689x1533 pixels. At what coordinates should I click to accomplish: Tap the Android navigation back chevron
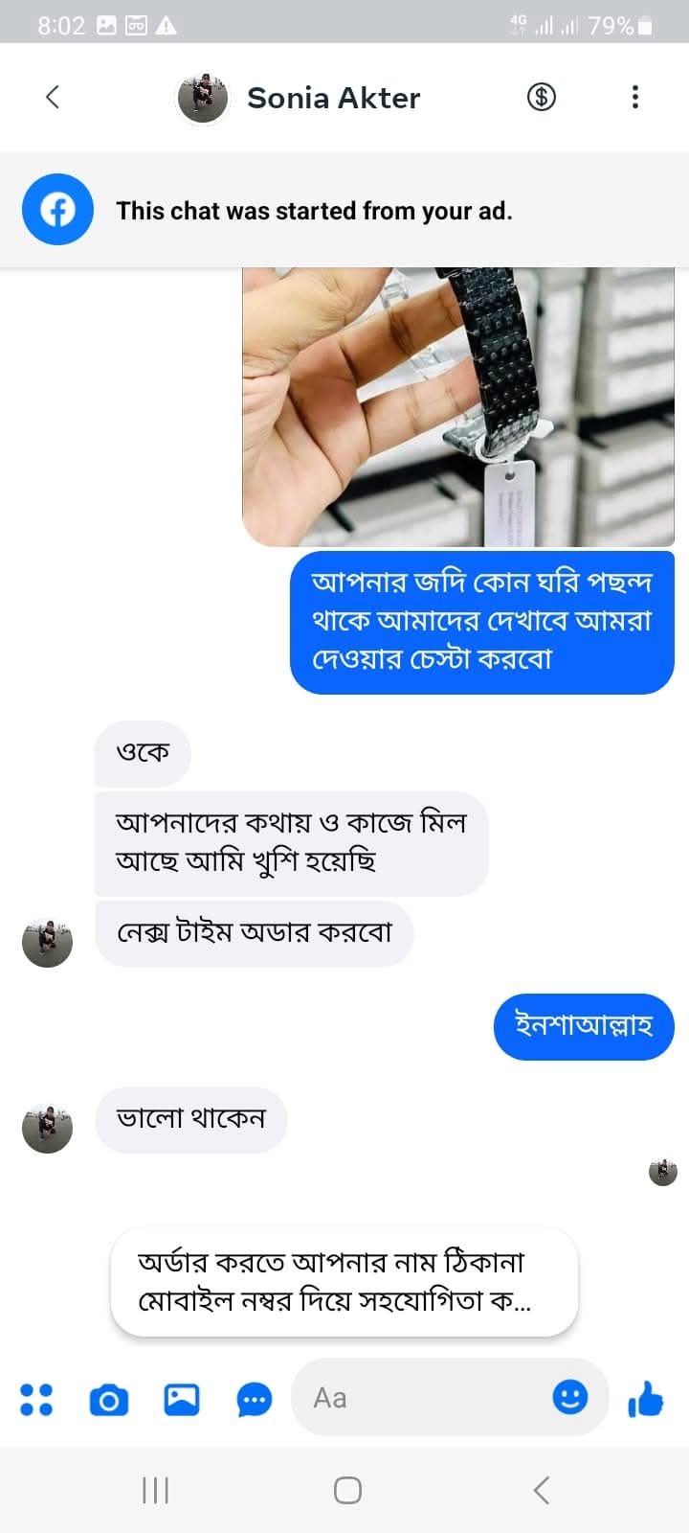542,1490
